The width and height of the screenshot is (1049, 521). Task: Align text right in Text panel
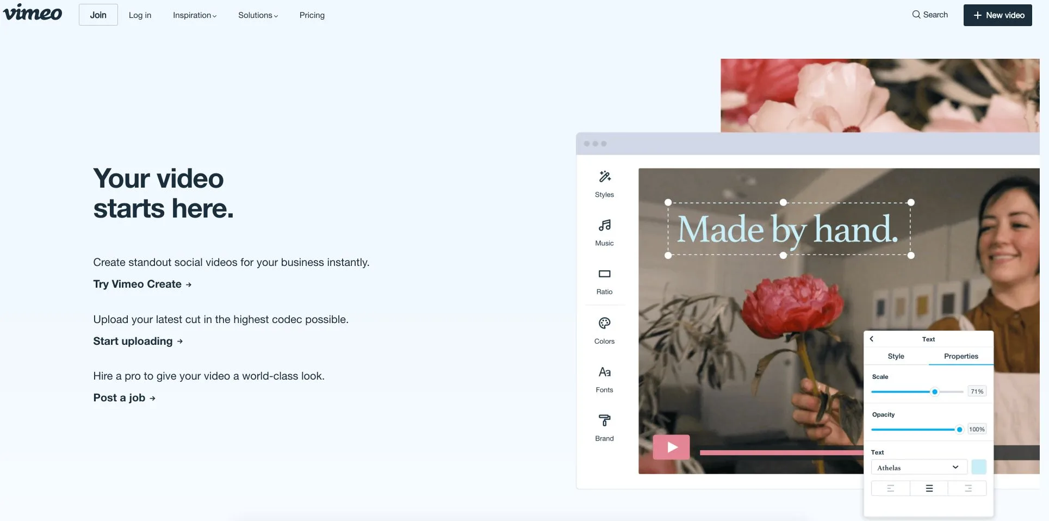pyautogui.click(x=968, y=488)
